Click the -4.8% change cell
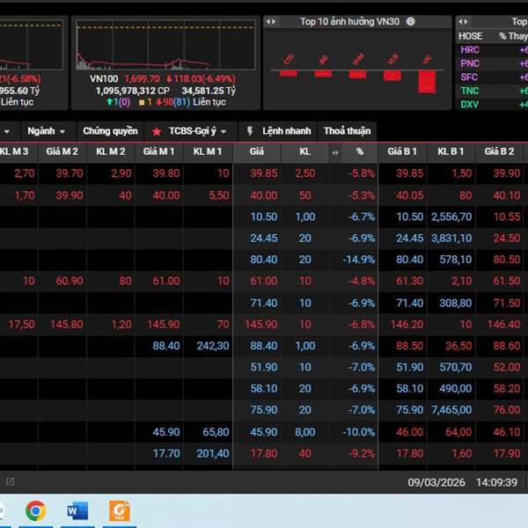Image resolution: width=528 pixels, height=528 pixels. [x=362, y=282]
